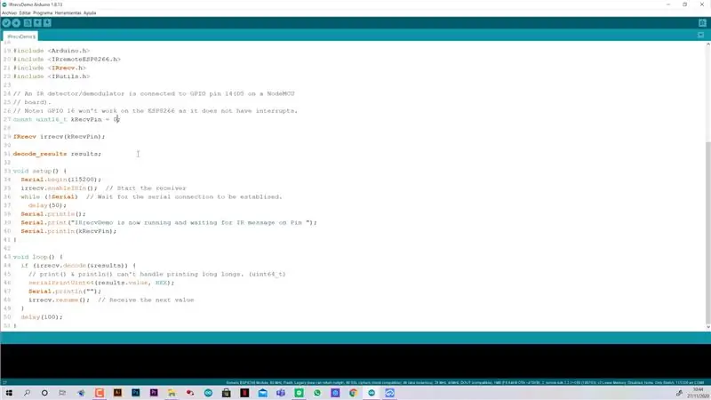Click the 'serialPrintUint64(results.value, HEX);' line
Image resolution: width=711 pixels, height=400 pixels.
(101, 283)
